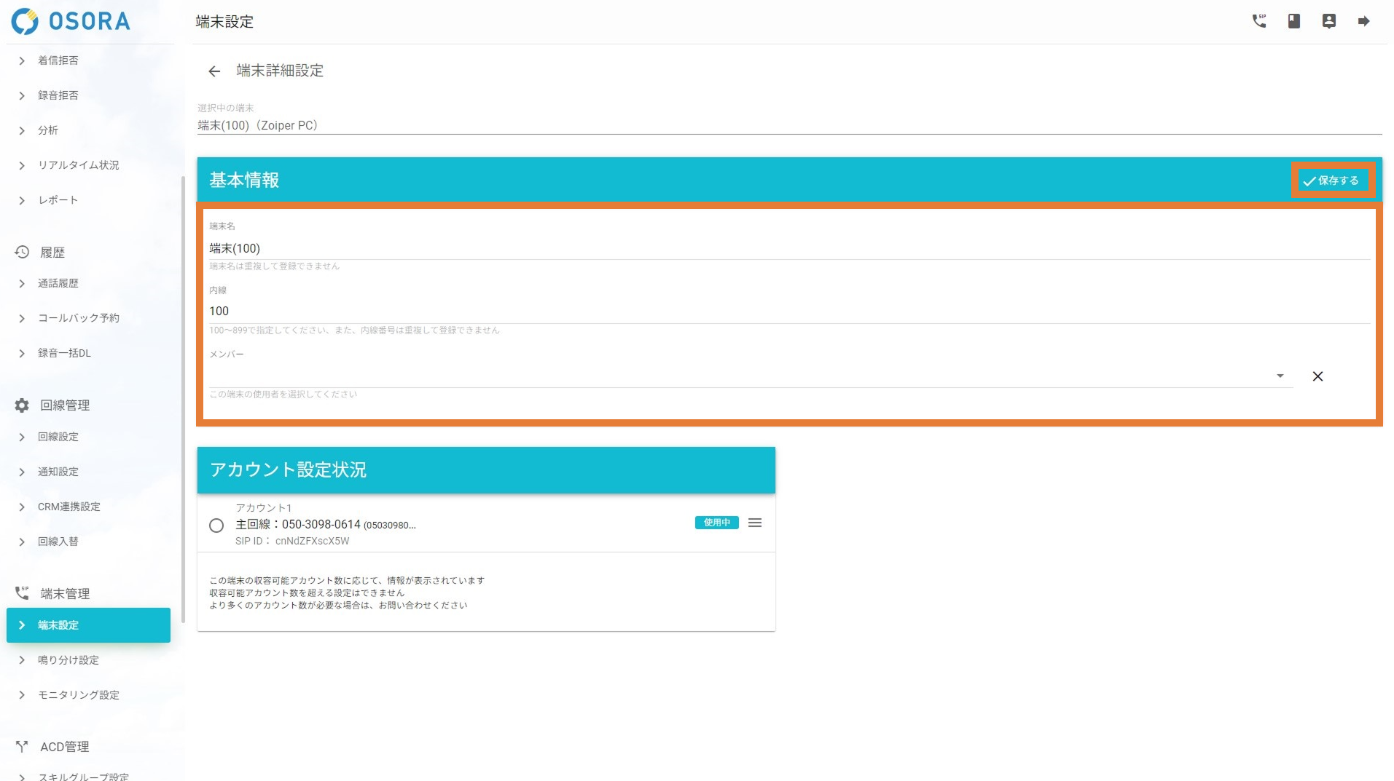Open the Account 1 hamburger menu
Screen dimensions: 1394x781
click(754, 523)
